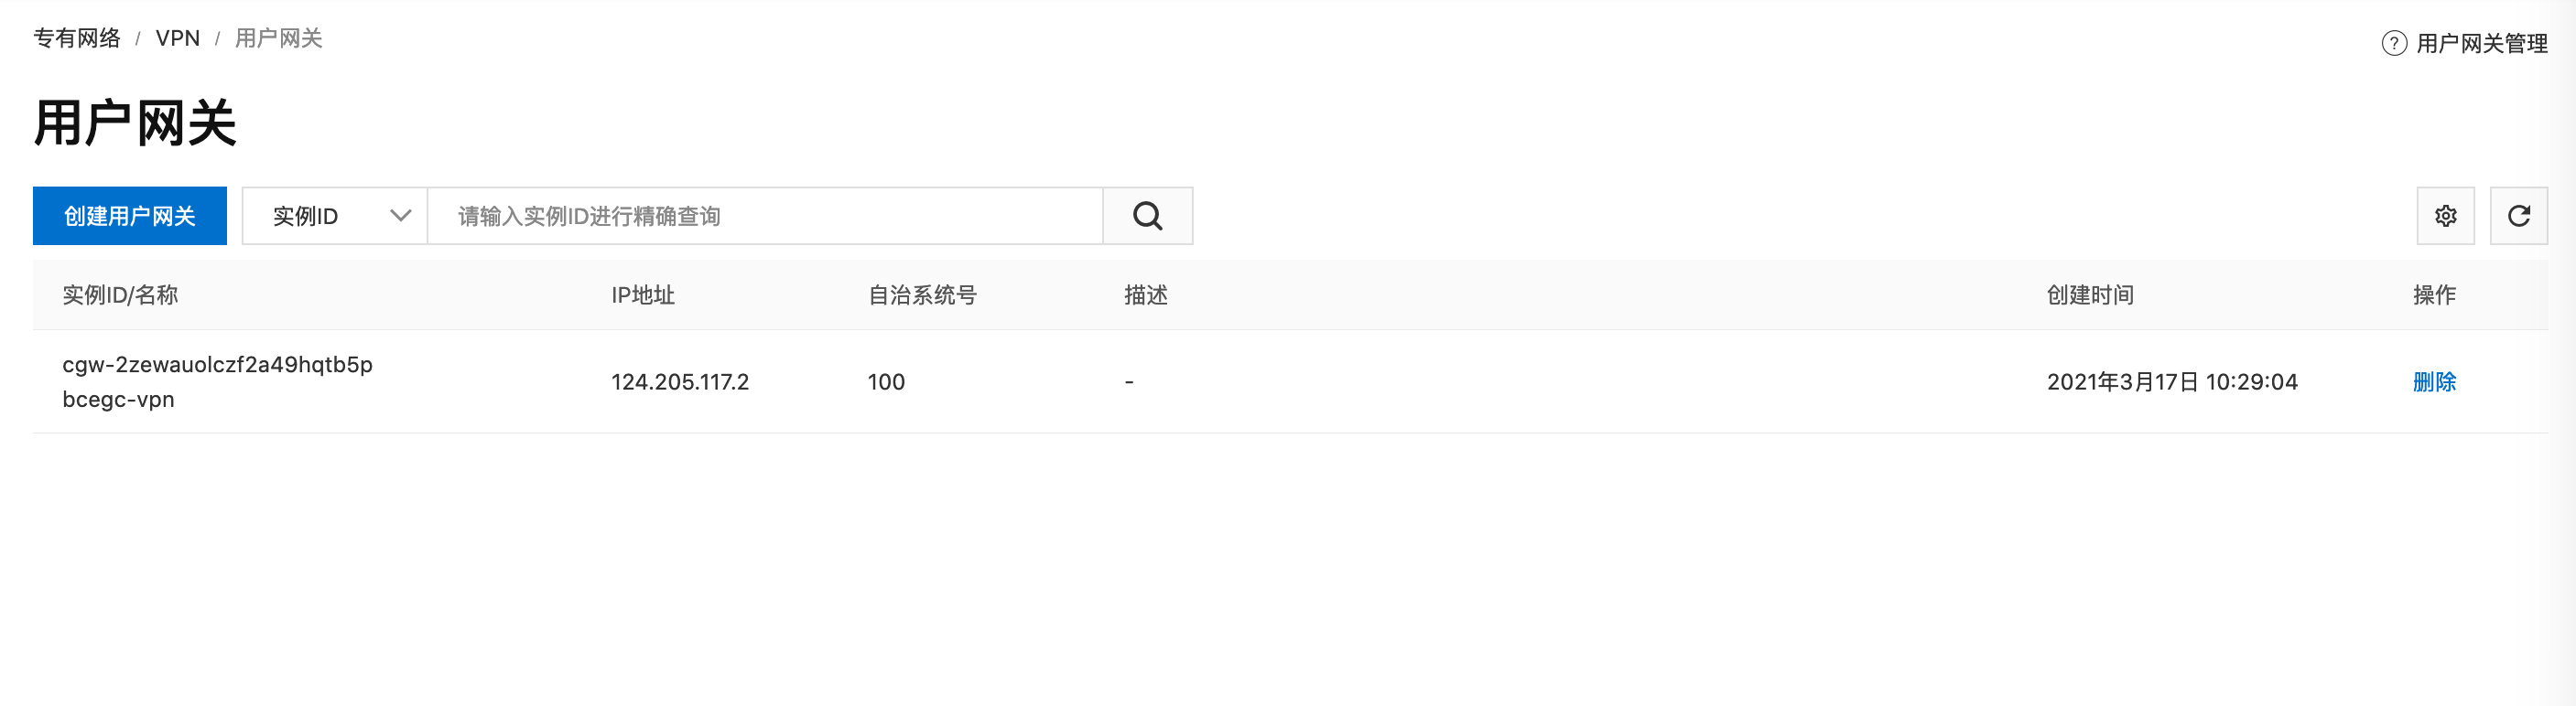
Task: Click the help question mark icon
Action: click(2394, 43)
